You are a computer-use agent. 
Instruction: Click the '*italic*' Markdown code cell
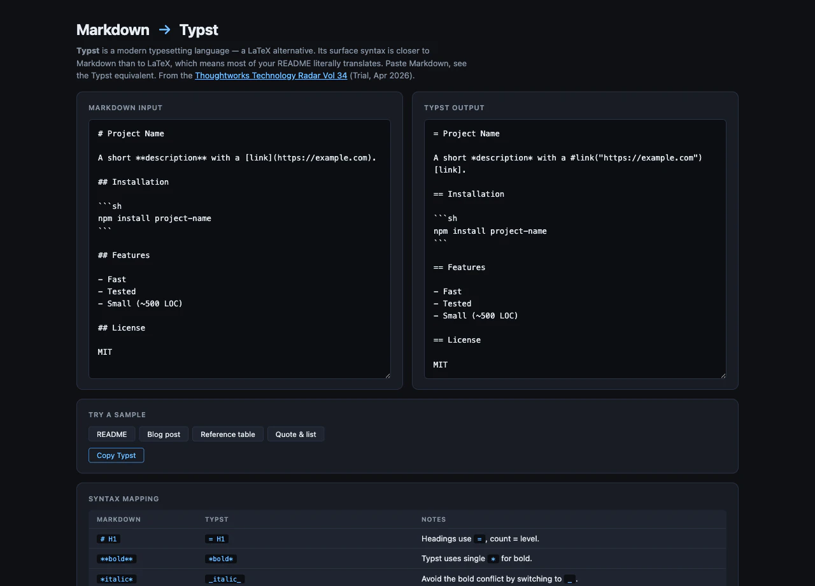point(117,580)
